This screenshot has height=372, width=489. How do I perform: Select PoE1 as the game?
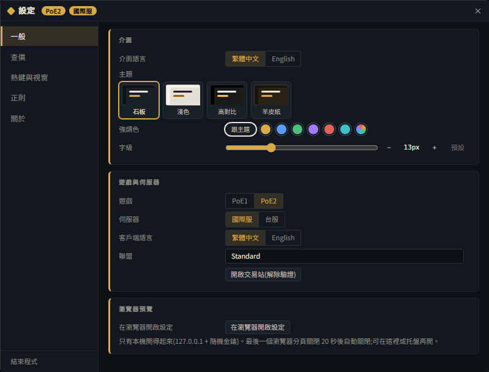click(239, 201)
